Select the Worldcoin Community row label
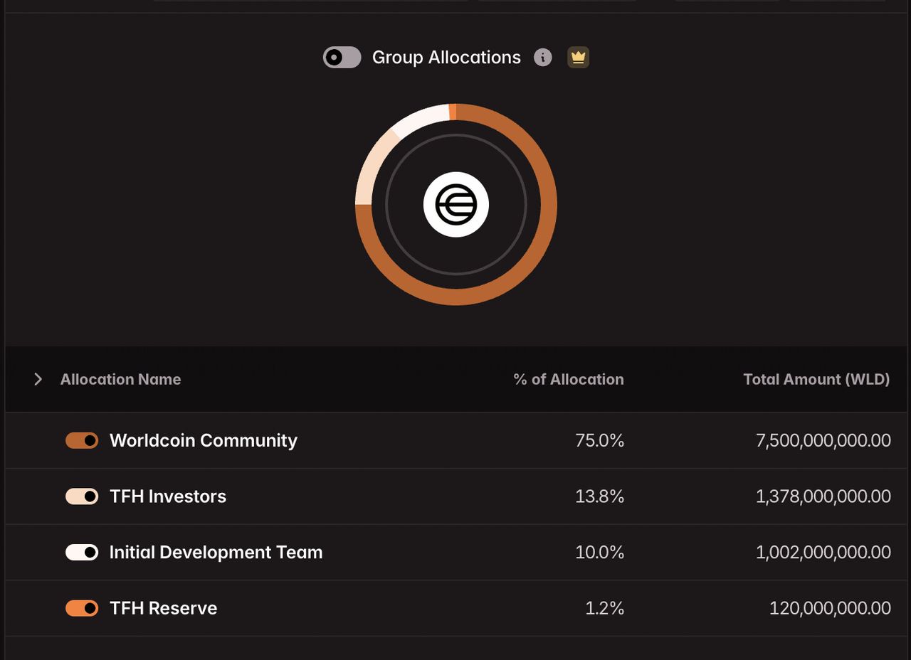The width and height of the screenshot is (911, 660). coord(204,440)
